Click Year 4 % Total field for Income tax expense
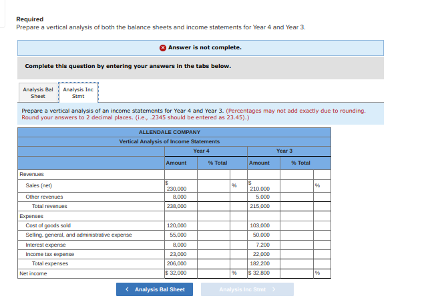Image resolution: width=434 pixels, height=308 pixels. tap(214, 255)
